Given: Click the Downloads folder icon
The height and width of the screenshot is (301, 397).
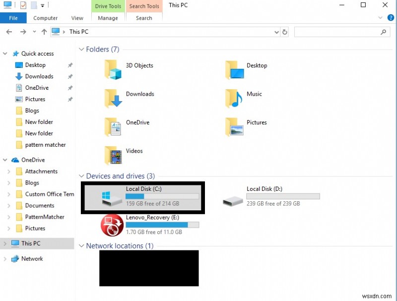Looking at the screenshot, I should (112, 98).
